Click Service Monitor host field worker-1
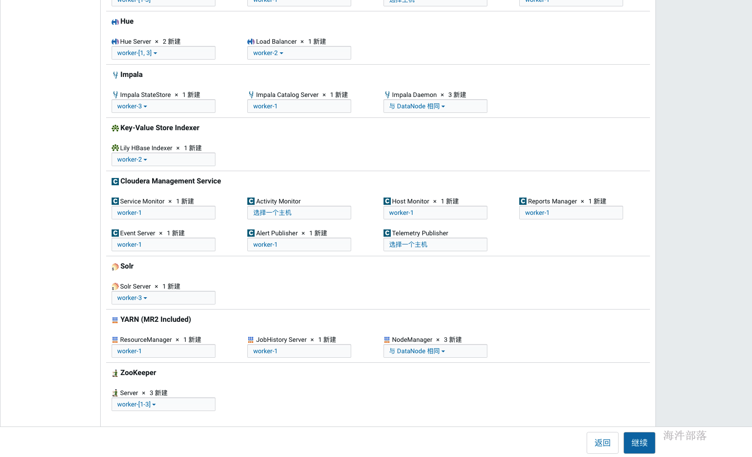Viewport: 752px width, 457px height. click(164, 213)
